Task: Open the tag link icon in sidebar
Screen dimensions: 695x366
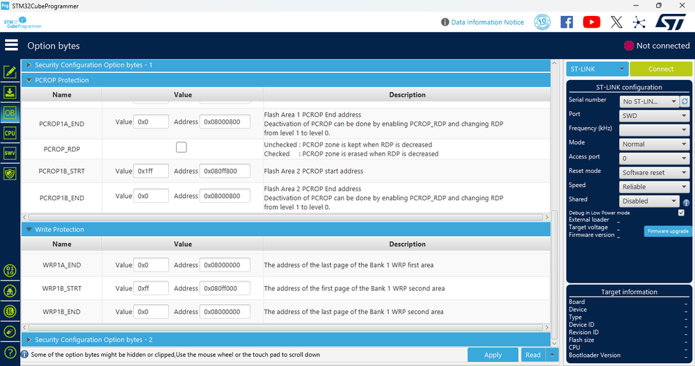Action: click(10, 331)
